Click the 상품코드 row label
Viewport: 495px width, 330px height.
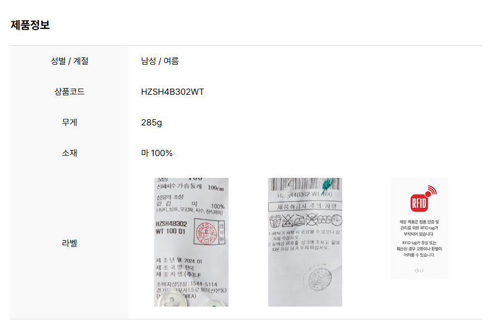[69, 91]
